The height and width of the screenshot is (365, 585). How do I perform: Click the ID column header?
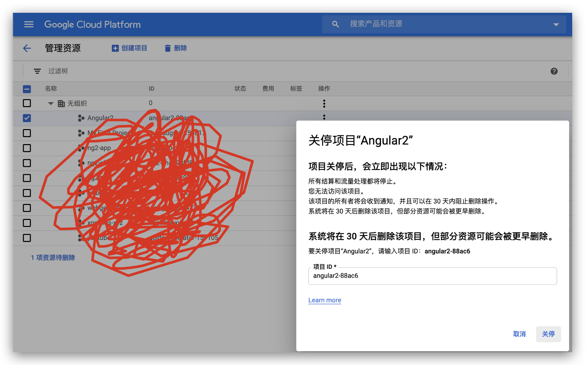(151, 89)
